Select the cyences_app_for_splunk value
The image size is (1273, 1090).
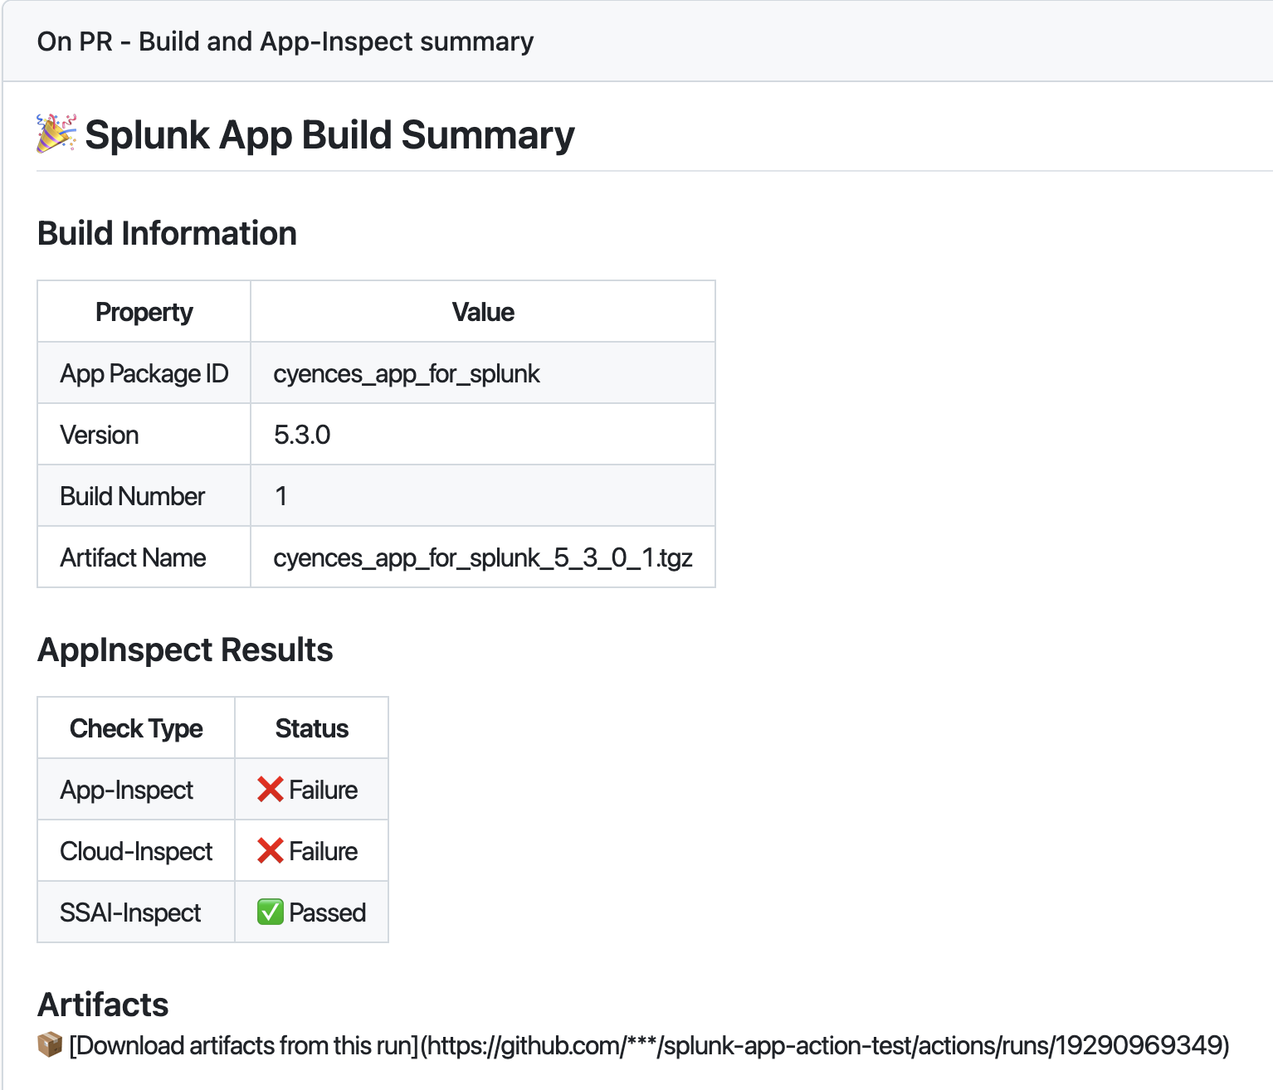pos(407,374)
